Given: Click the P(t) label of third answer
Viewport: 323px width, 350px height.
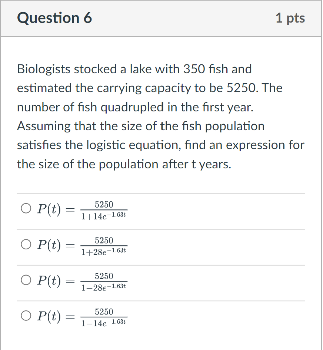Looking at the screenshot, I should point(49,280).
